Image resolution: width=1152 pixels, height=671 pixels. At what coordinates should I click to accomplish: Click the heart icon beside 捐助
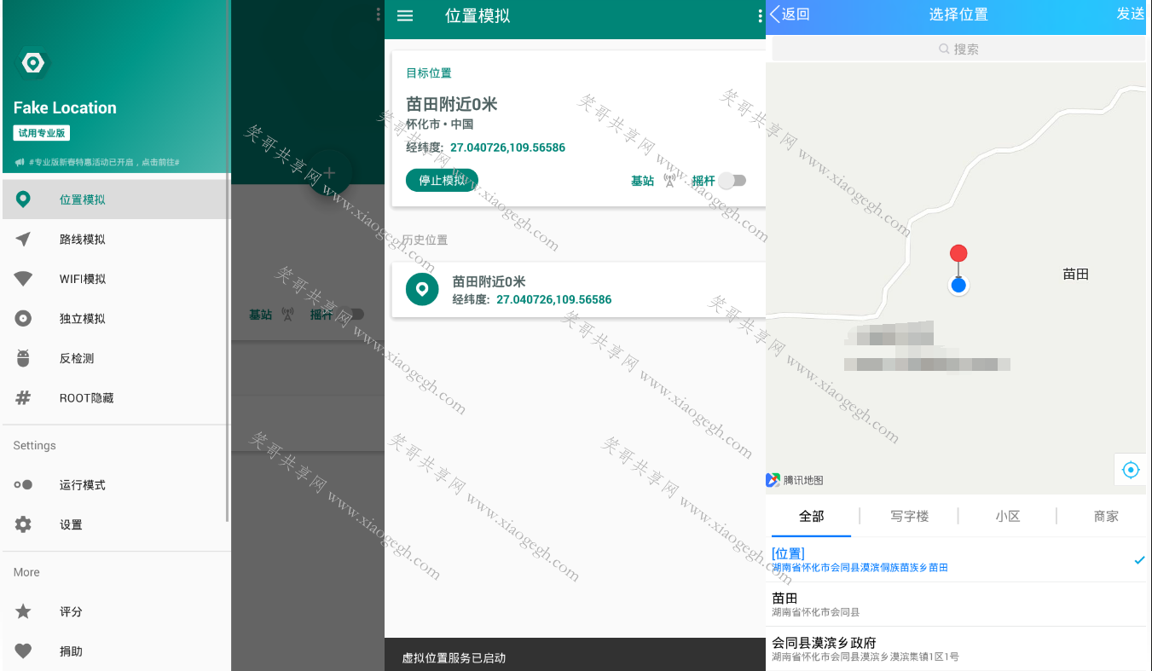point(23,651)
